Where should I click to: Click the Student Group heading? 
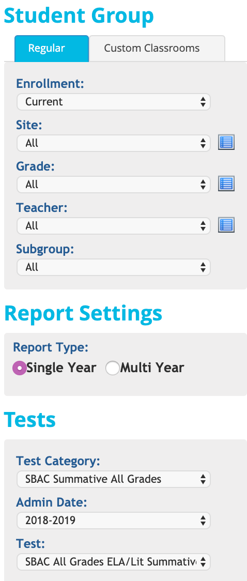[x=79, y=16]
